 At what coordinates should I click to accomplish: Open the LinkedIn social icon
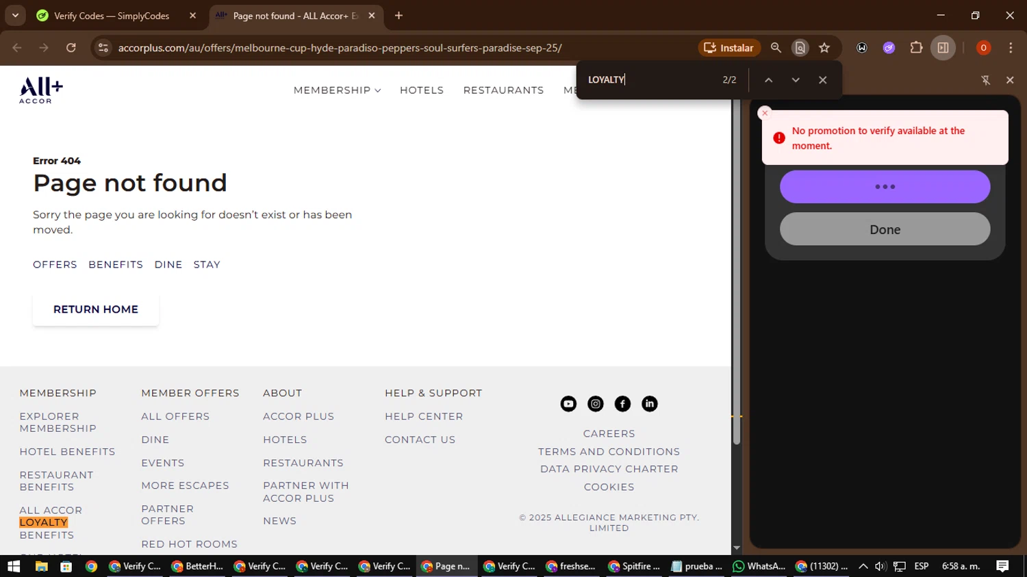650,404
